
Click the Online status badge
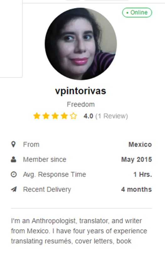[137, 13]
